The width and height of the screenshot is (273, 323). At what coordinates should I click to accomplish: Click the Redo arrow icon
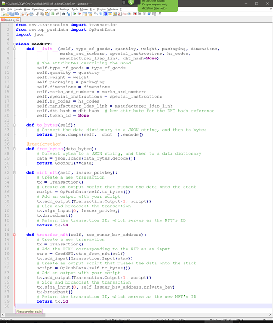(x=58, y=14)
